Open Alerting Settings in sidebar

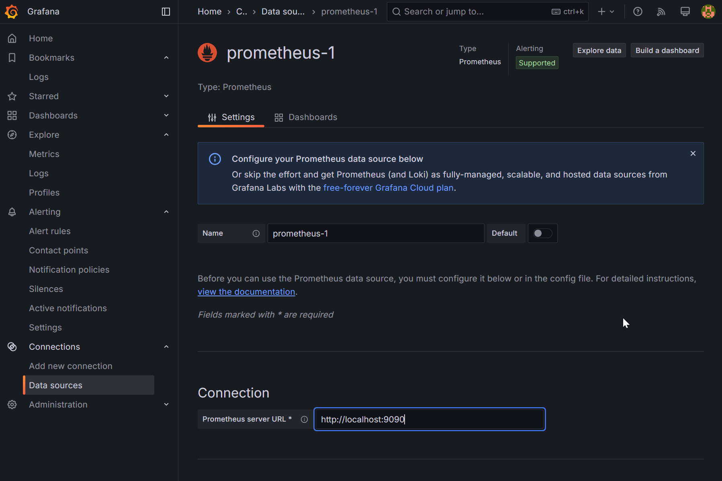[x=45, y=328]
